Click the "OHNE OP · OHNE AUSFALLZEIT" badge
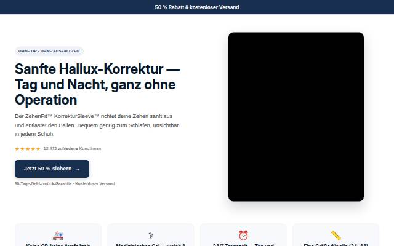Screen dimensions: 394x246 tap(49, 51)
